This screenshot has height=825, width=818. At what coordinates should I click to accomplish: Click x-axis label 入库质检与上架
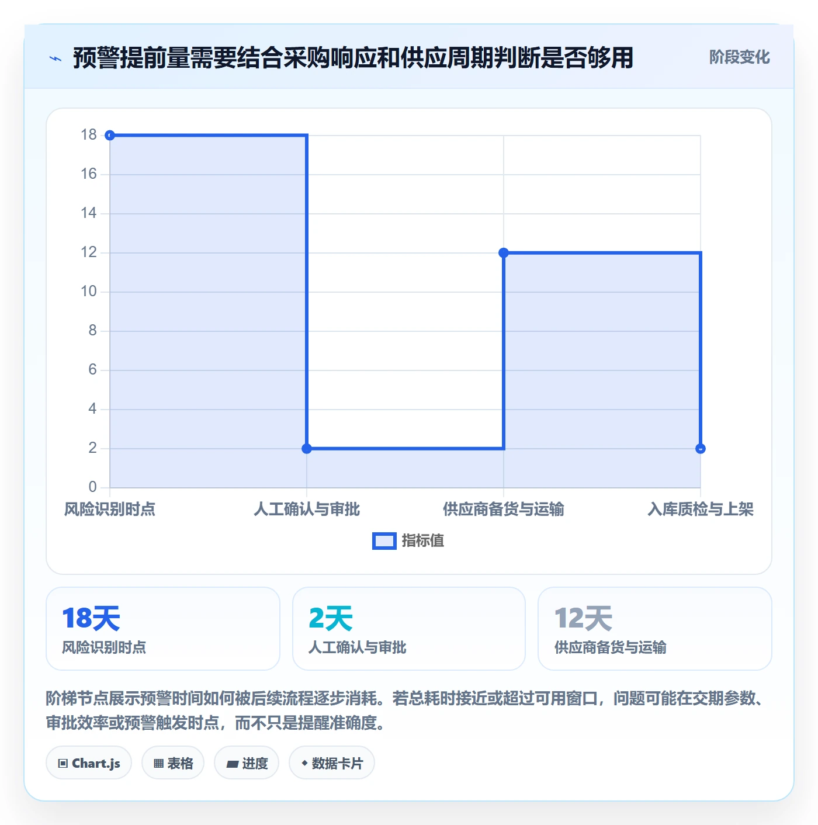click(x=701, y=509)
